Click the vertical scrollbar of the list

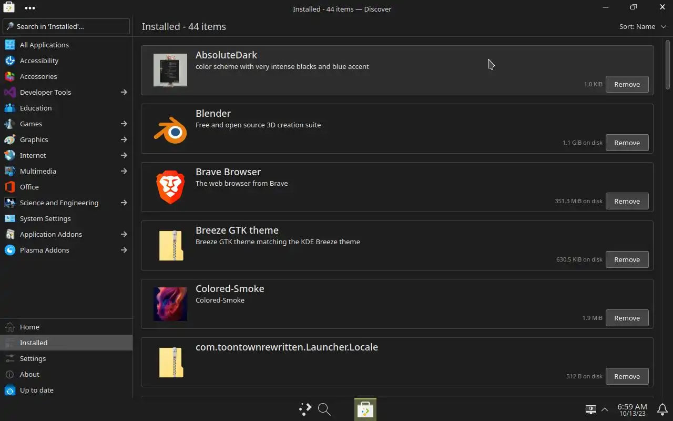click(x=668, y=64)
